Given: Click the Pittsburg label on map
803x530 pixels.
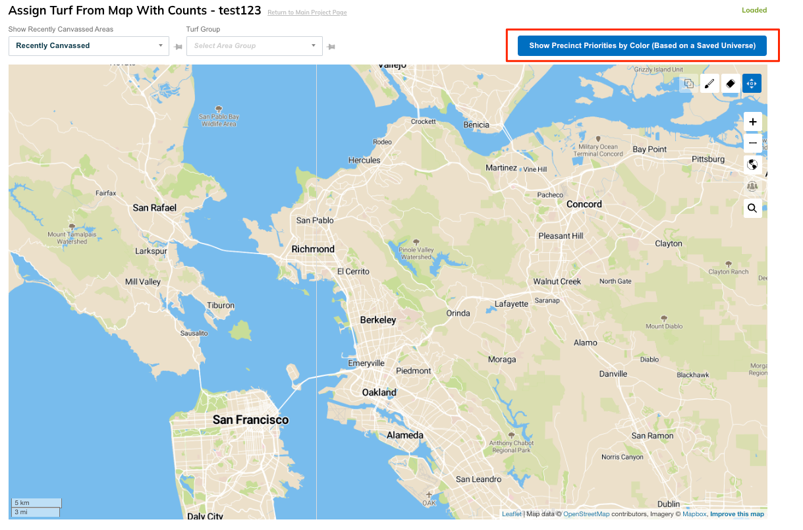Looking at the screenshot, I should click(708, 159).
